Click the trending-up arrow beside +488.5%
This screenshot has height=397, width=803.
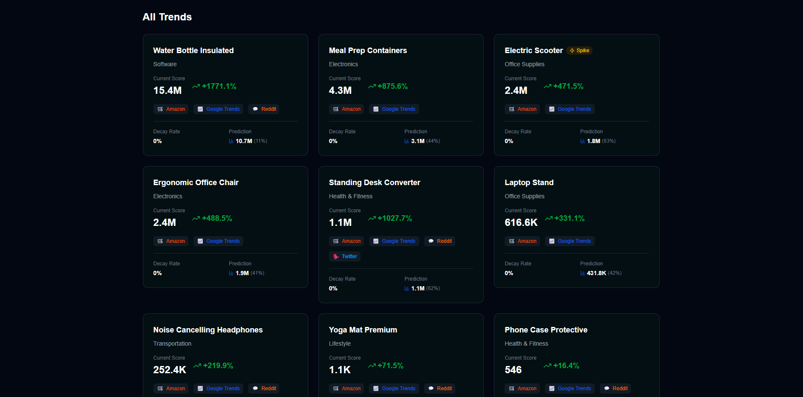tap(196, 218)
